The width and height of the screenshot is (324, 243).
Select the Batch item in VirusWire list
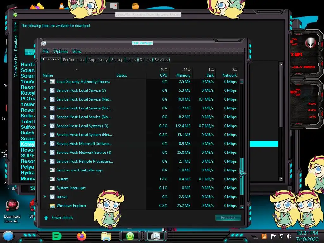coord(27,133)
